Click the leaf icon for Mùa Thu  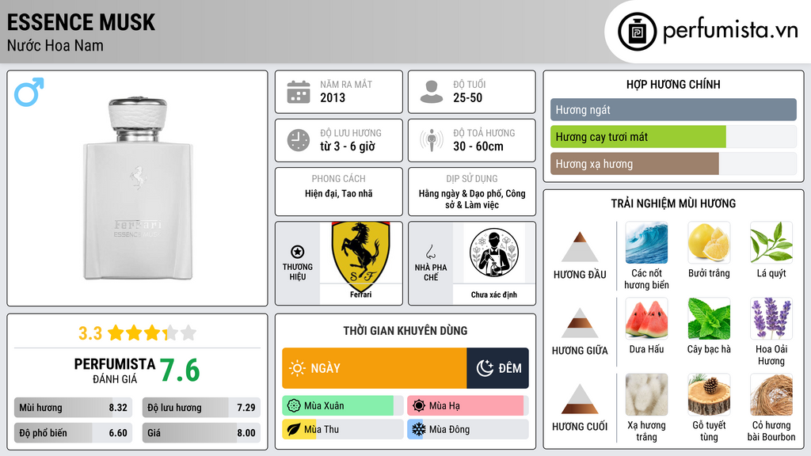(294, 430)
